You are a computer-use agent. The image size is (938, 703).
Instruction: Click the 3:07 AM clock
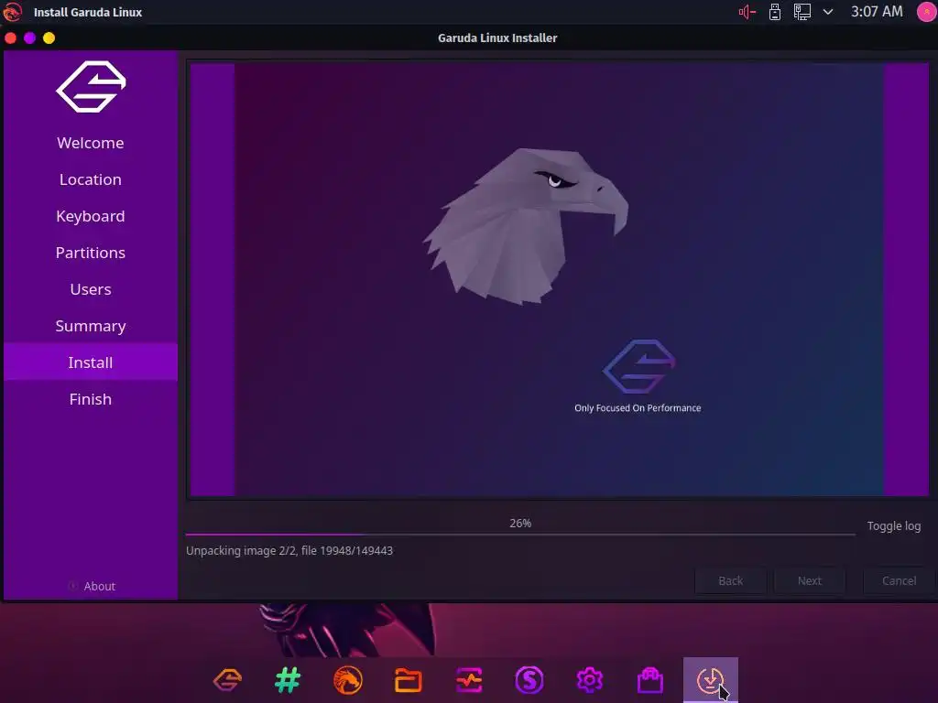(877, 12)
